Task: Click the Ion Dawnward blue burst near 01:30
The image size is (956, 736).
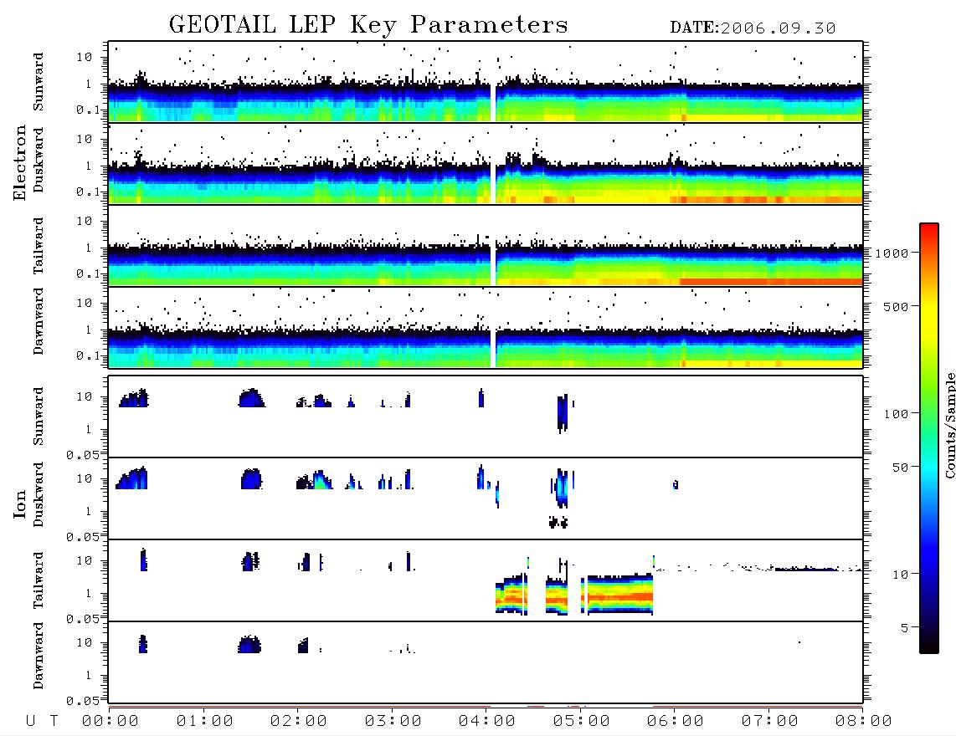Action: (x=249, y=645)
